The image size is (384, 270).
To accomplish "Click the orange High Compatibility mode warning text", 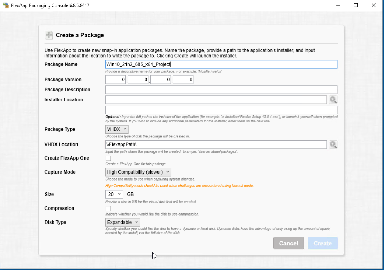I will point(179,186).
